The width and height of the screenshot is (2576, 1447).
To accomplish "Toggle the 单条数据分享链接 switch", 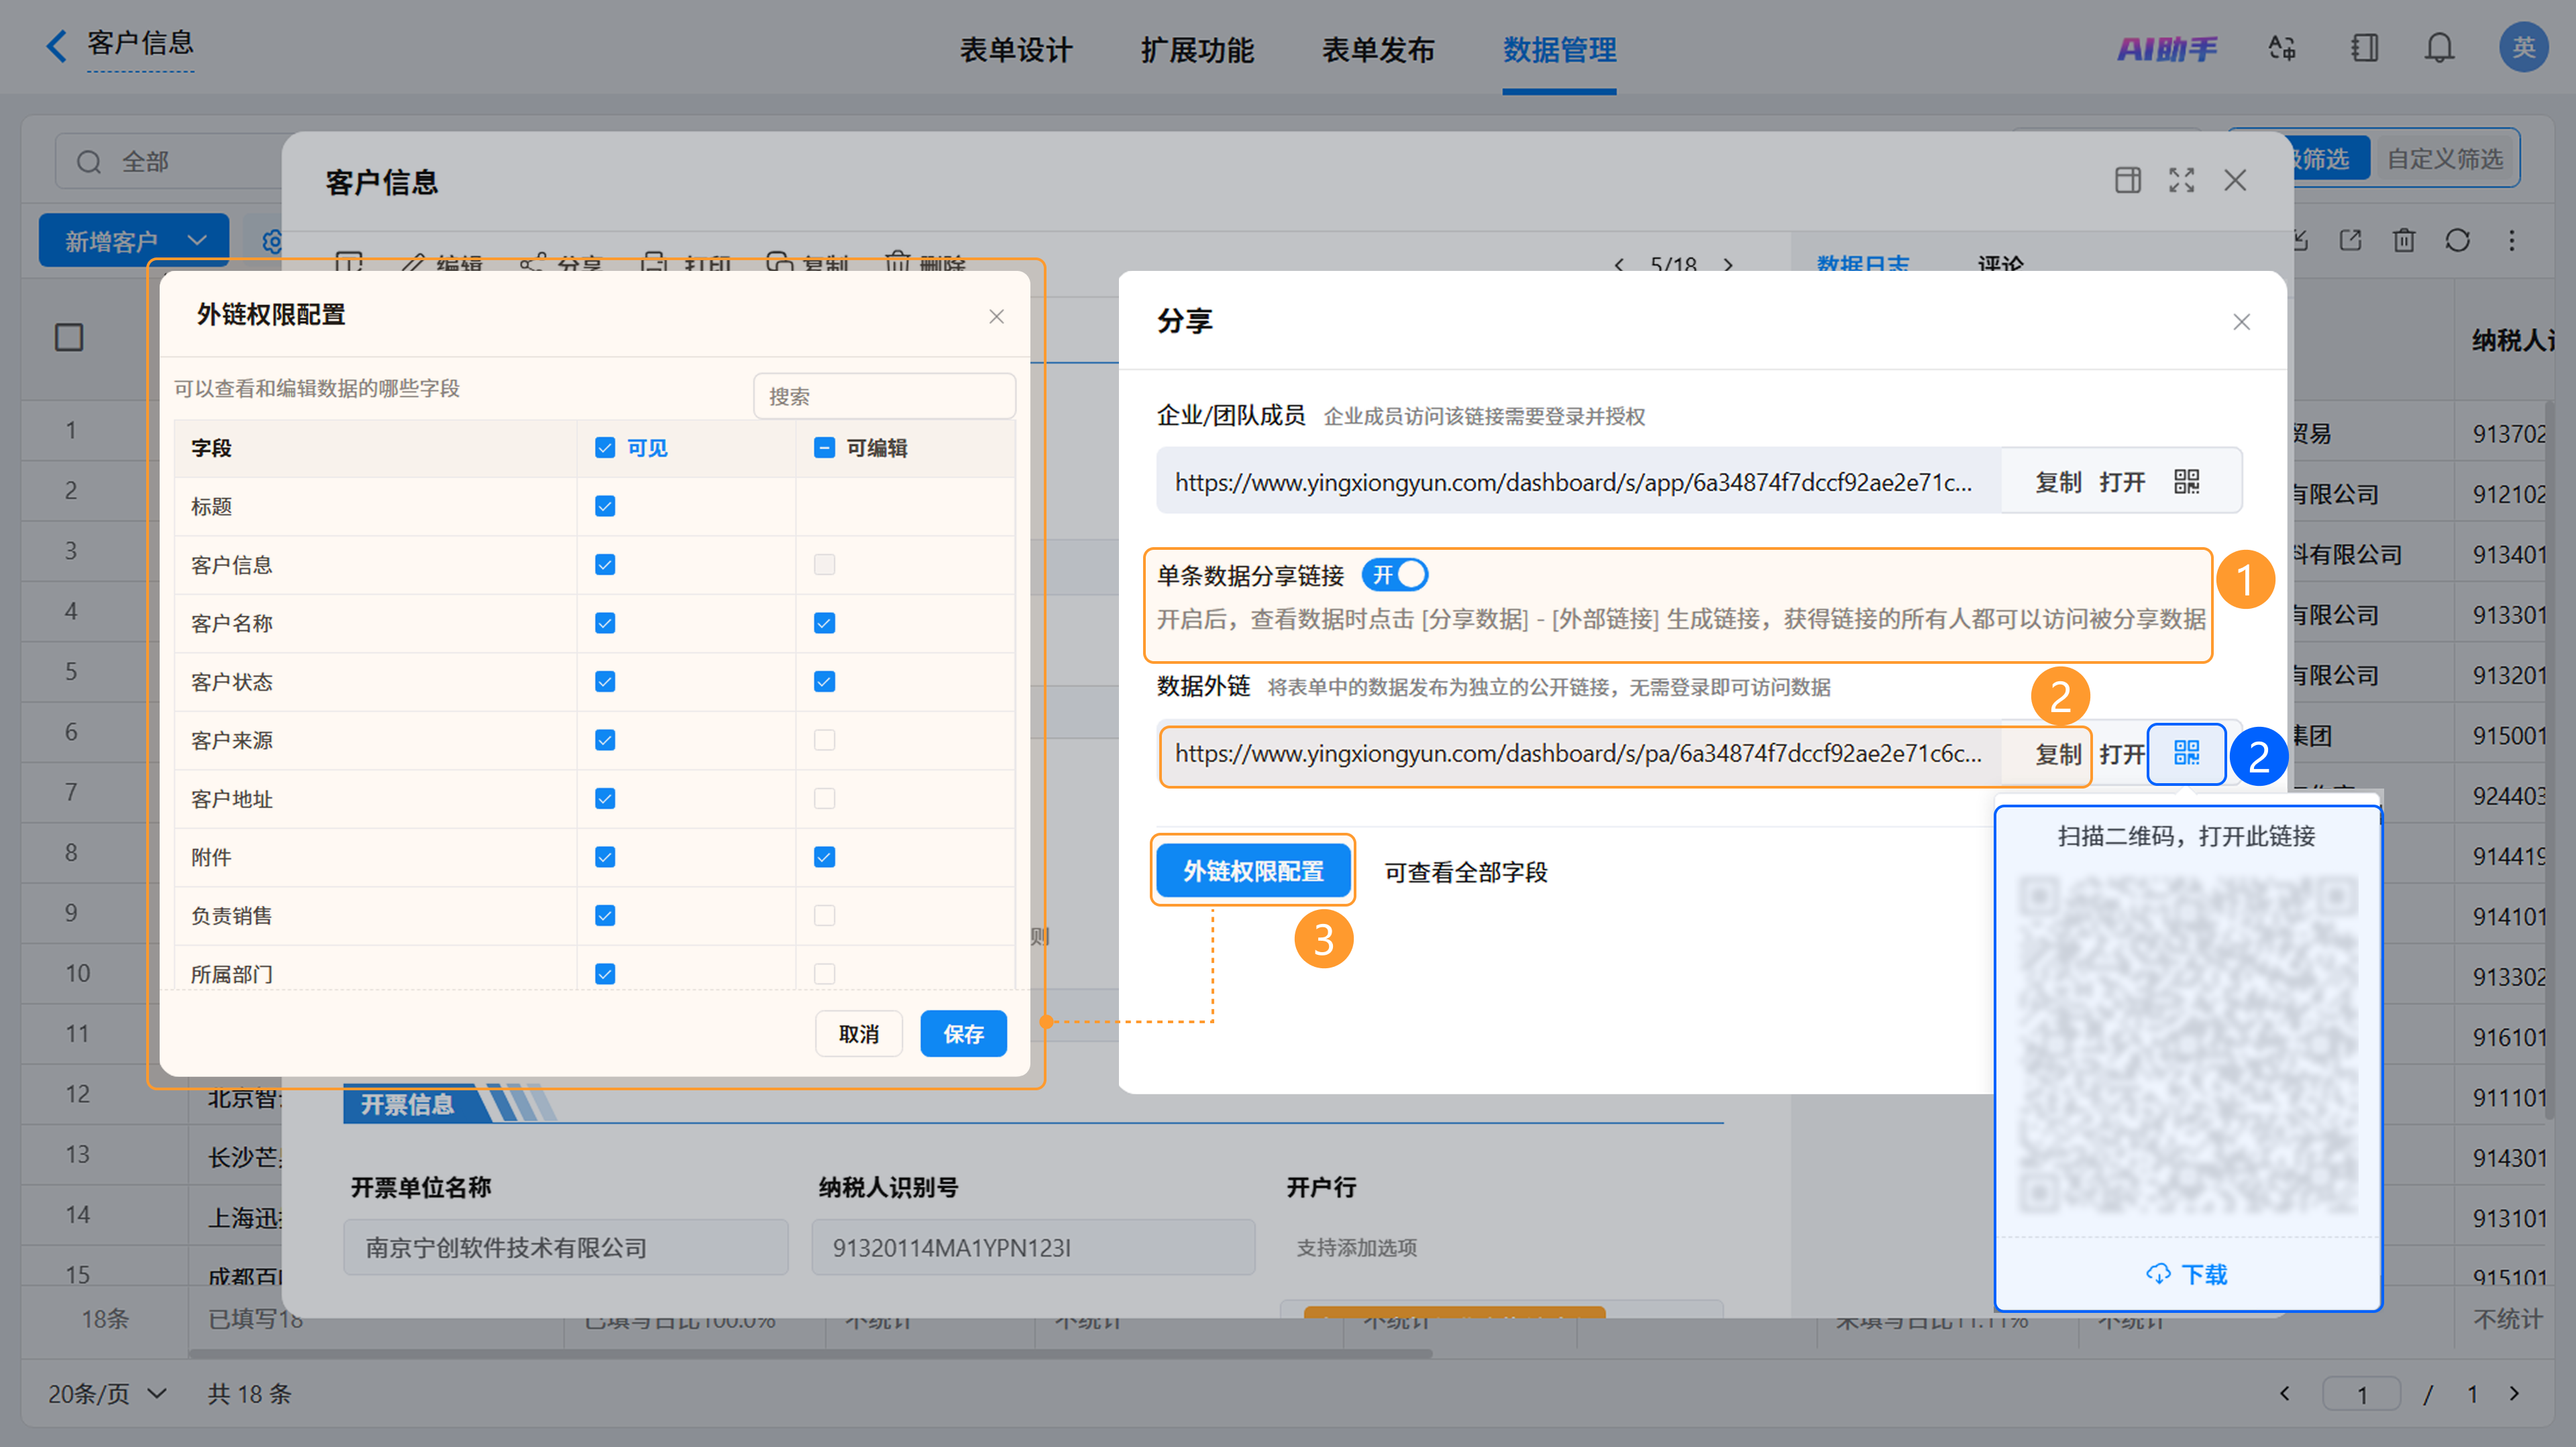I will (x=1395, y=575).
